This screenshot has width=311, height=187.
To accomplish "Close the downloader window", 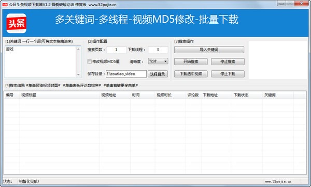I will (301, 4).
